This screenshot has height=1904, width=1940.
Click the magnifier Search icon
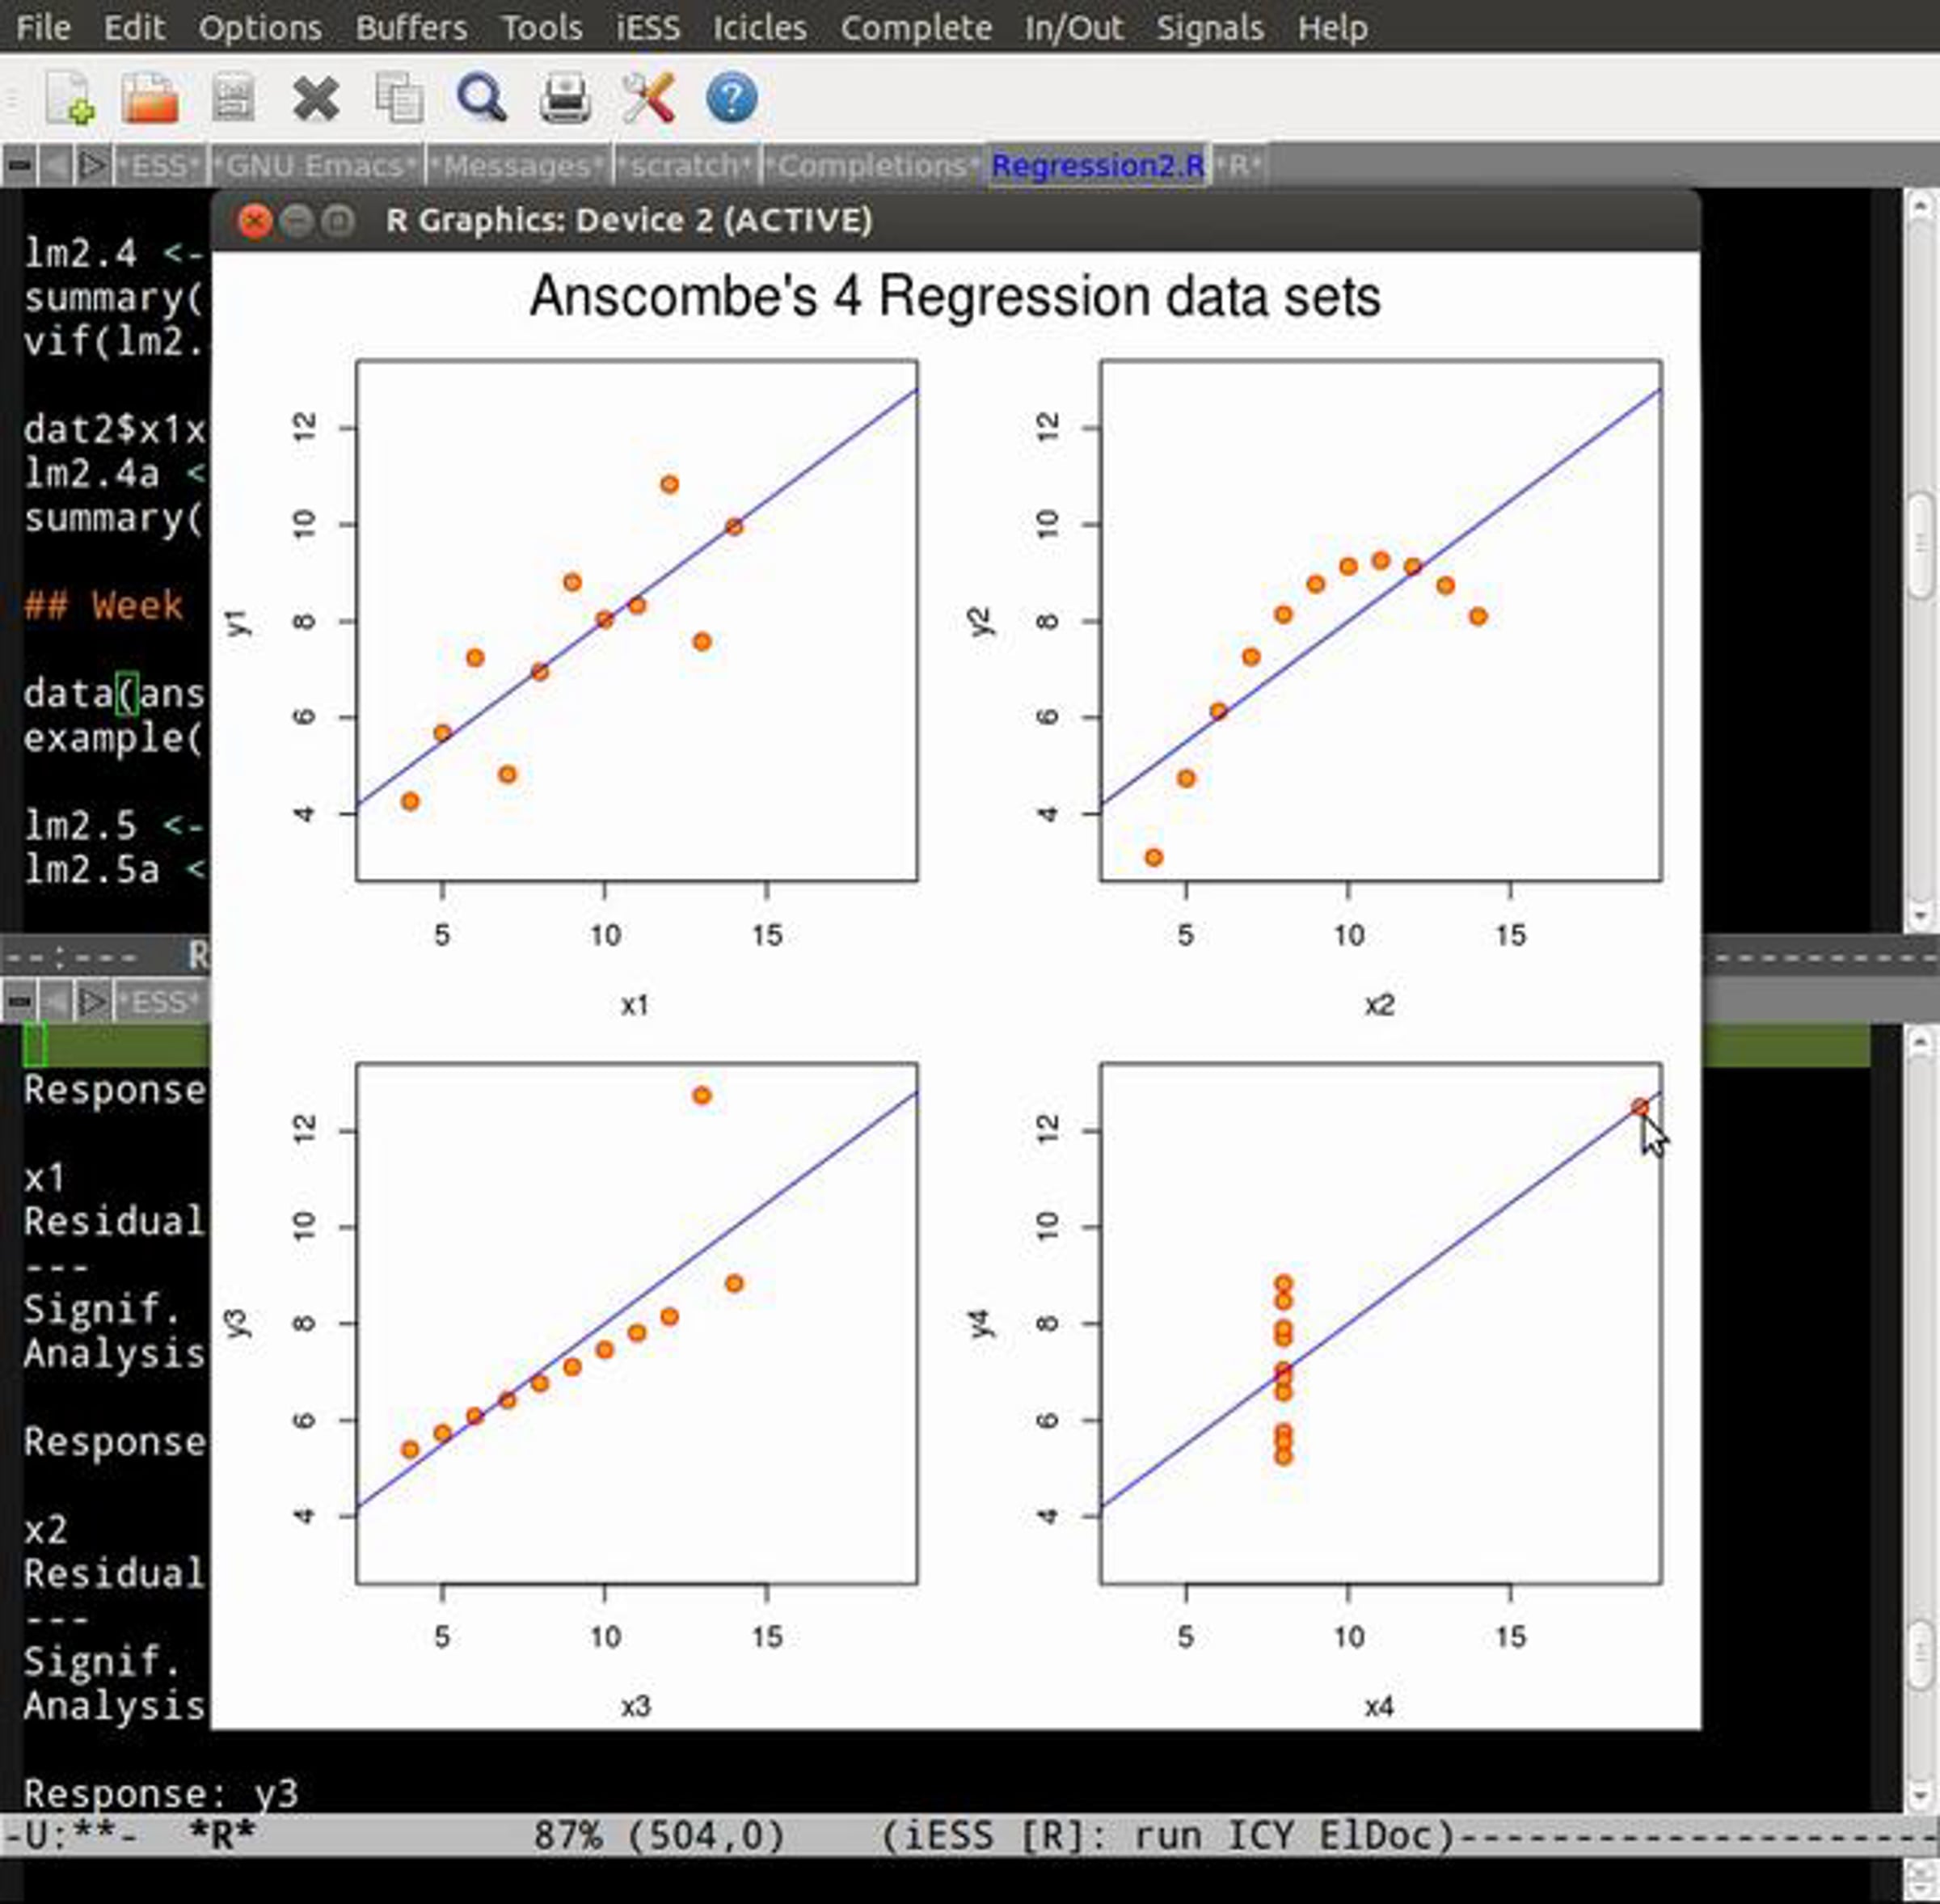[x=482, y=99]
